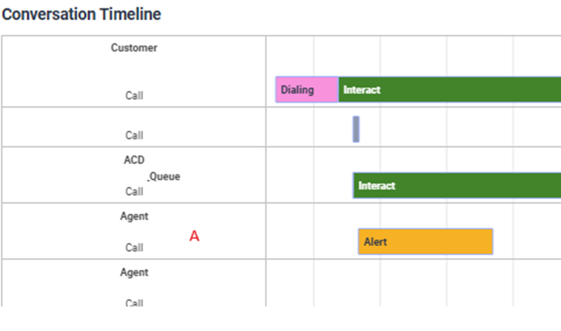Click the Conversation Timeline heading

pyautogui.click(x=82, y=14)
